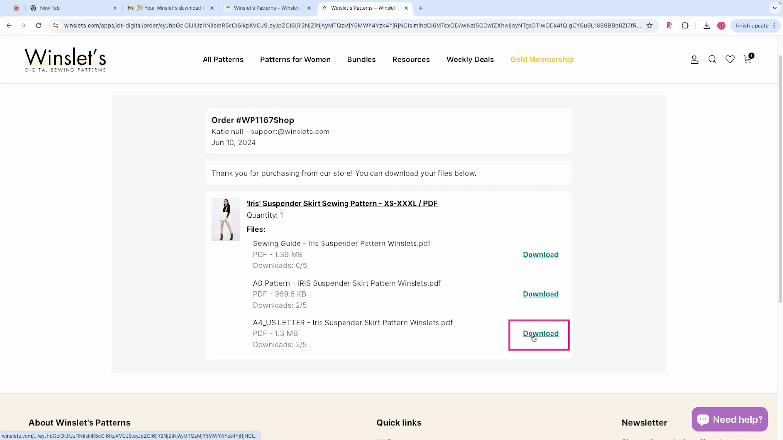This screenshot has height=440, width=783.
Task: Open Gold Membership page
Action: 542,60
